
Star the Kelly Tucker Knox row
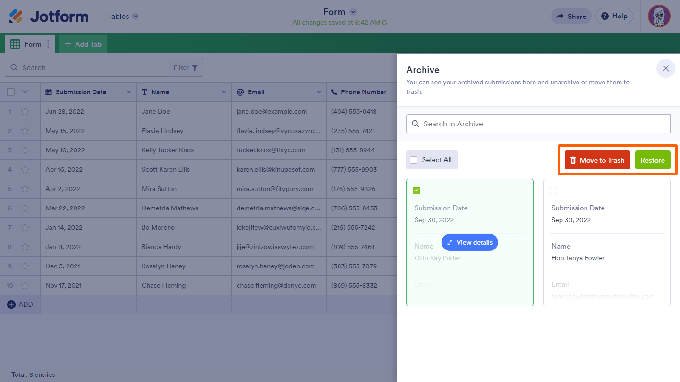click(25, 150)
